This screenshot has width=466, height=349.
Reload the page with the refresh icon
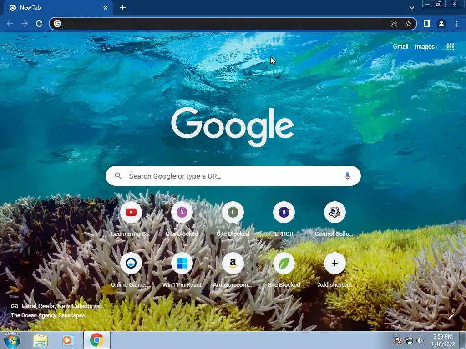tap(39, 24)
